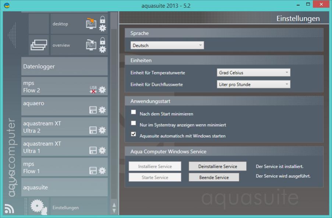Select the mps Flow 2 device entry

(64, 87)
